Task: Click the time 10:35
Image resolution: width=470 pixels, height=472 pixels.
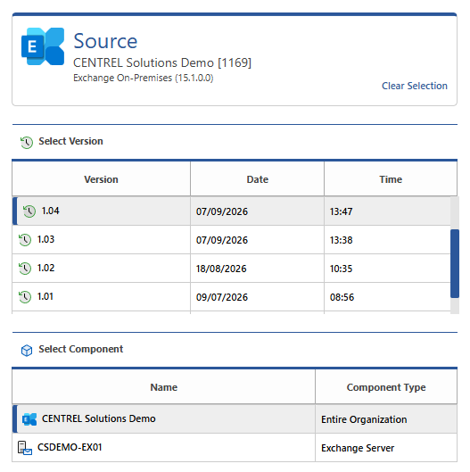Action: [x=341, y=269]
